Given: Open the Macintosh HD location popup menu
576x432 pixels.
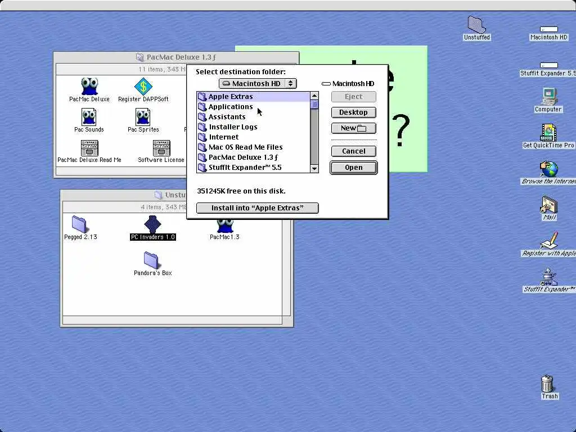Looking at the screenshot, I should (258, 83).
